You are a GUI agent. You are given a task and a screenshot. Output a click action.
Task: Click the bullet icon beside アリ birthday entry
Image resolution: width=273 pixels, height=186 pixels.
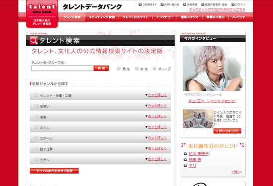[x=185, y=166]
